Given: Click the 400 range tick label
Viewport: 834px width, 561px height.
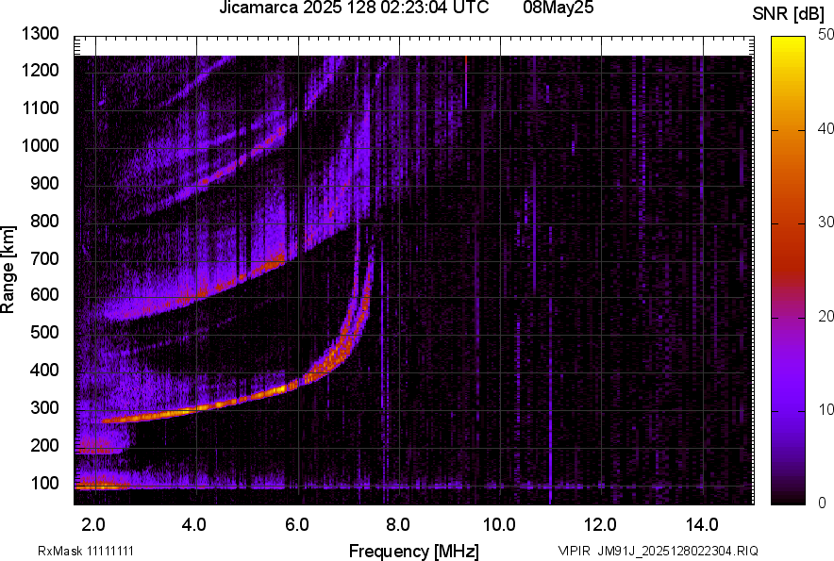Looking at the screenshot, I should point(44,370).
